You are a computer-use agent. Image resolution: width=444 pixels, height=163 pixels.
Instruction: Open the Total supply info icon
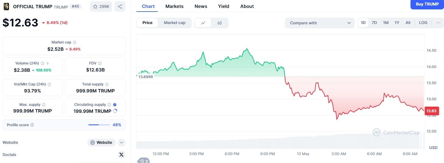pos(107,85)
